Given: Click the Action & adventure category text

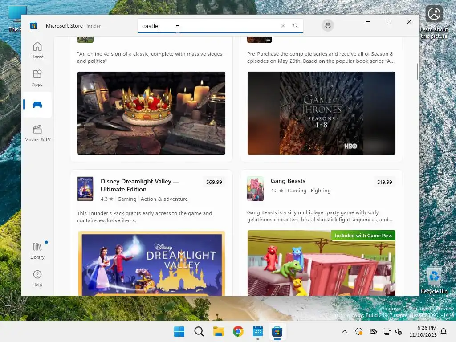Looking at the screenshot, I should click(x=164, y=199).
